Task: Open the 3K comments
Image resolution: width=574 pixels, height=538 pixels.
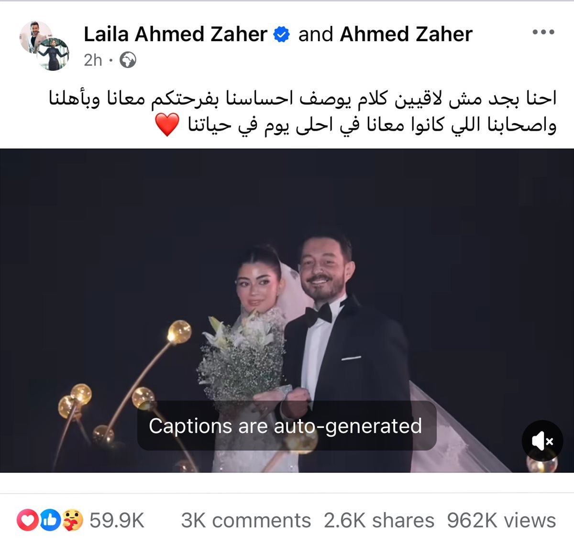Action: coord(246,520)
